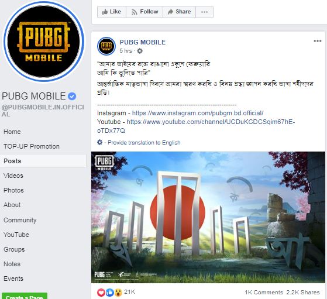Click the Like thumbs-up button

[x=112, y=12]
